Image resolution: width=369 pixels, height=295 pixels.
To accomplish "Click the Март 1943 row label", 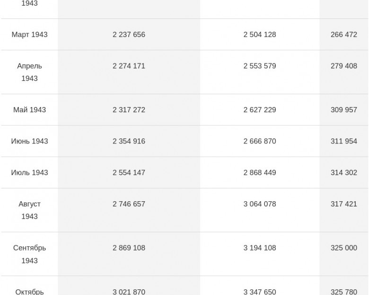I will pyautogui.click(x=29, y=35).
